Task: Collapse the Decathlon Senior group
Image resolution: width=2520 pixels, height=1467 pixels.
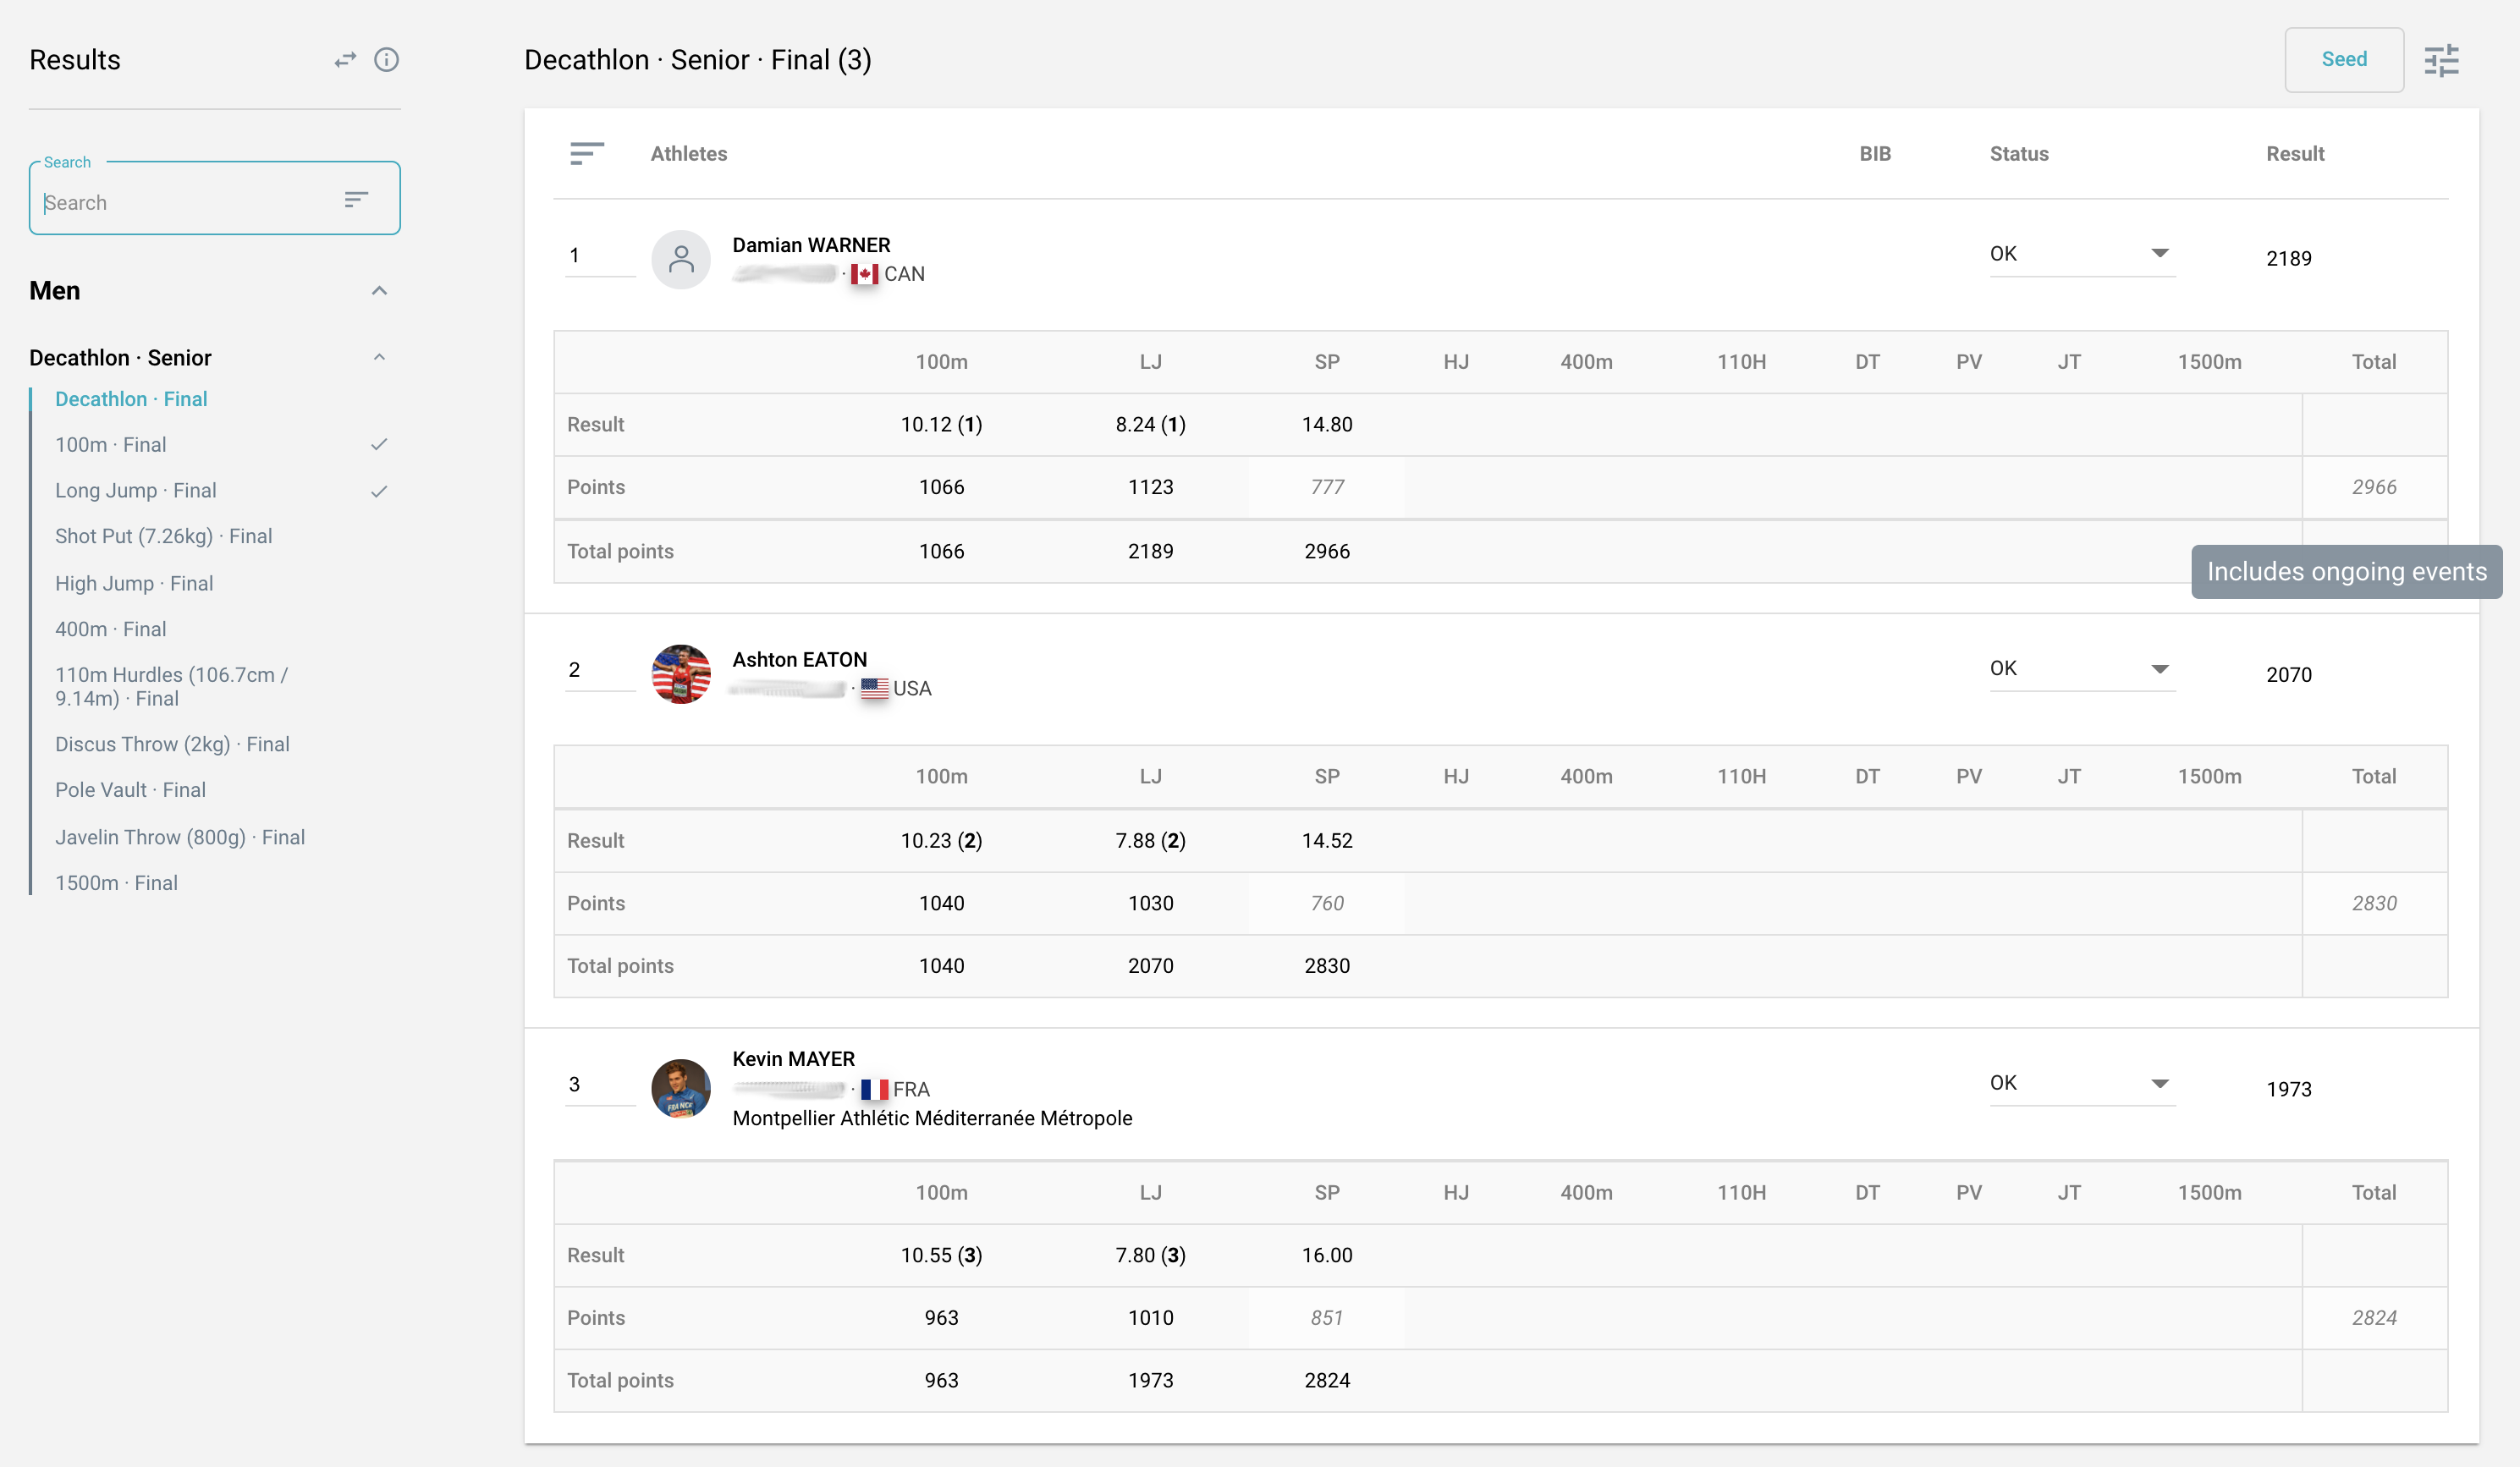Action: click(x=379, y=358)
